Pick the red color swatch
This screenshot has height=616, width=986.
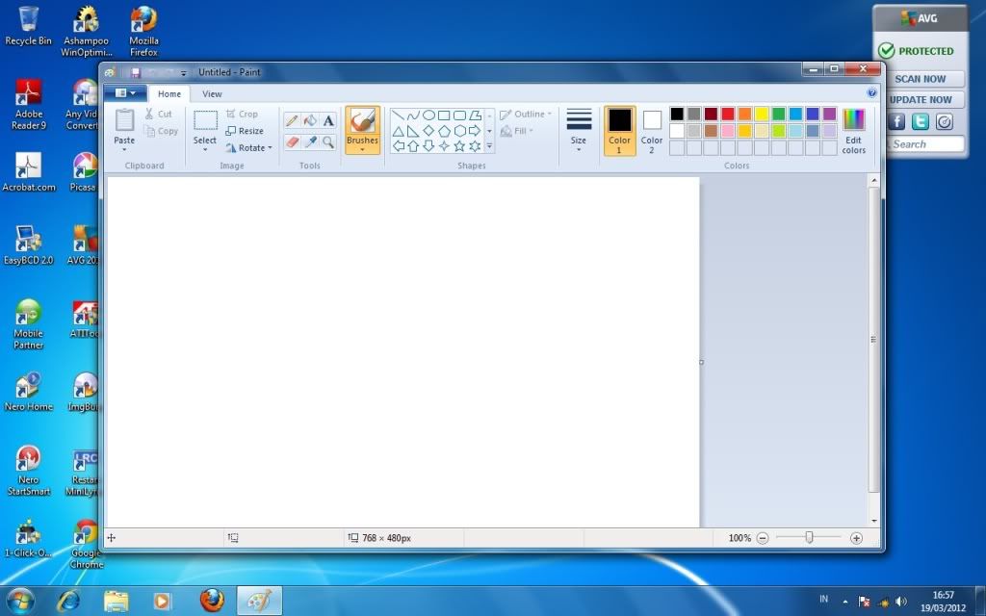click(x=728, y=114)
